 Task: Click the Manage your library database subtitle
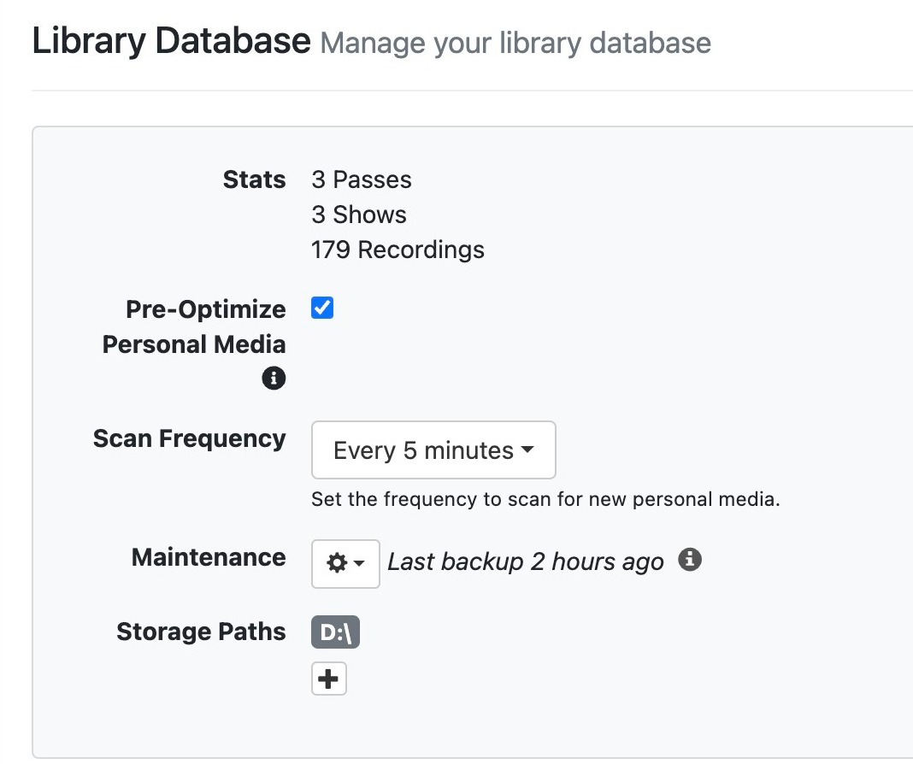click(515, 43)
